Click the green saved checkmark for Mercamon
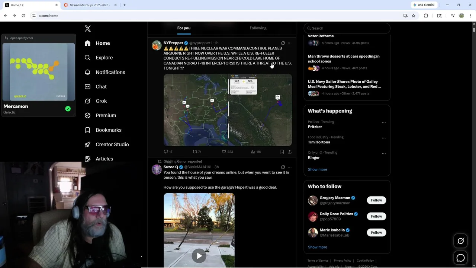The height and width of the screenshot is (268, 476). 68,109
